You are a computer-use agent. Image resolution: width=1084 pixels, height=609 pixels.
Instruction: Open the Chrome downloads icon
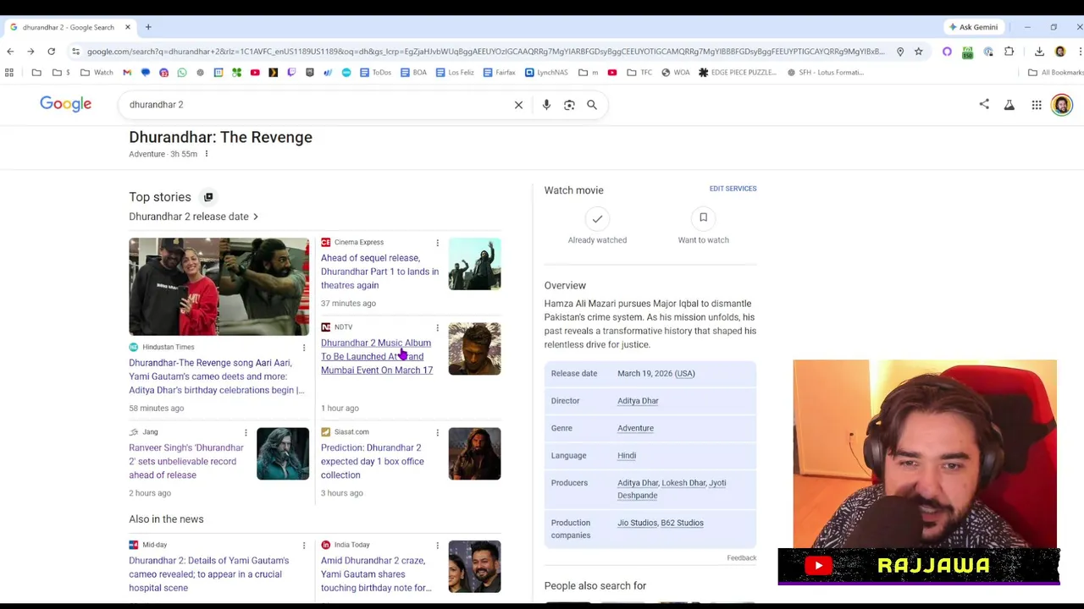(x=1039, y=52)
